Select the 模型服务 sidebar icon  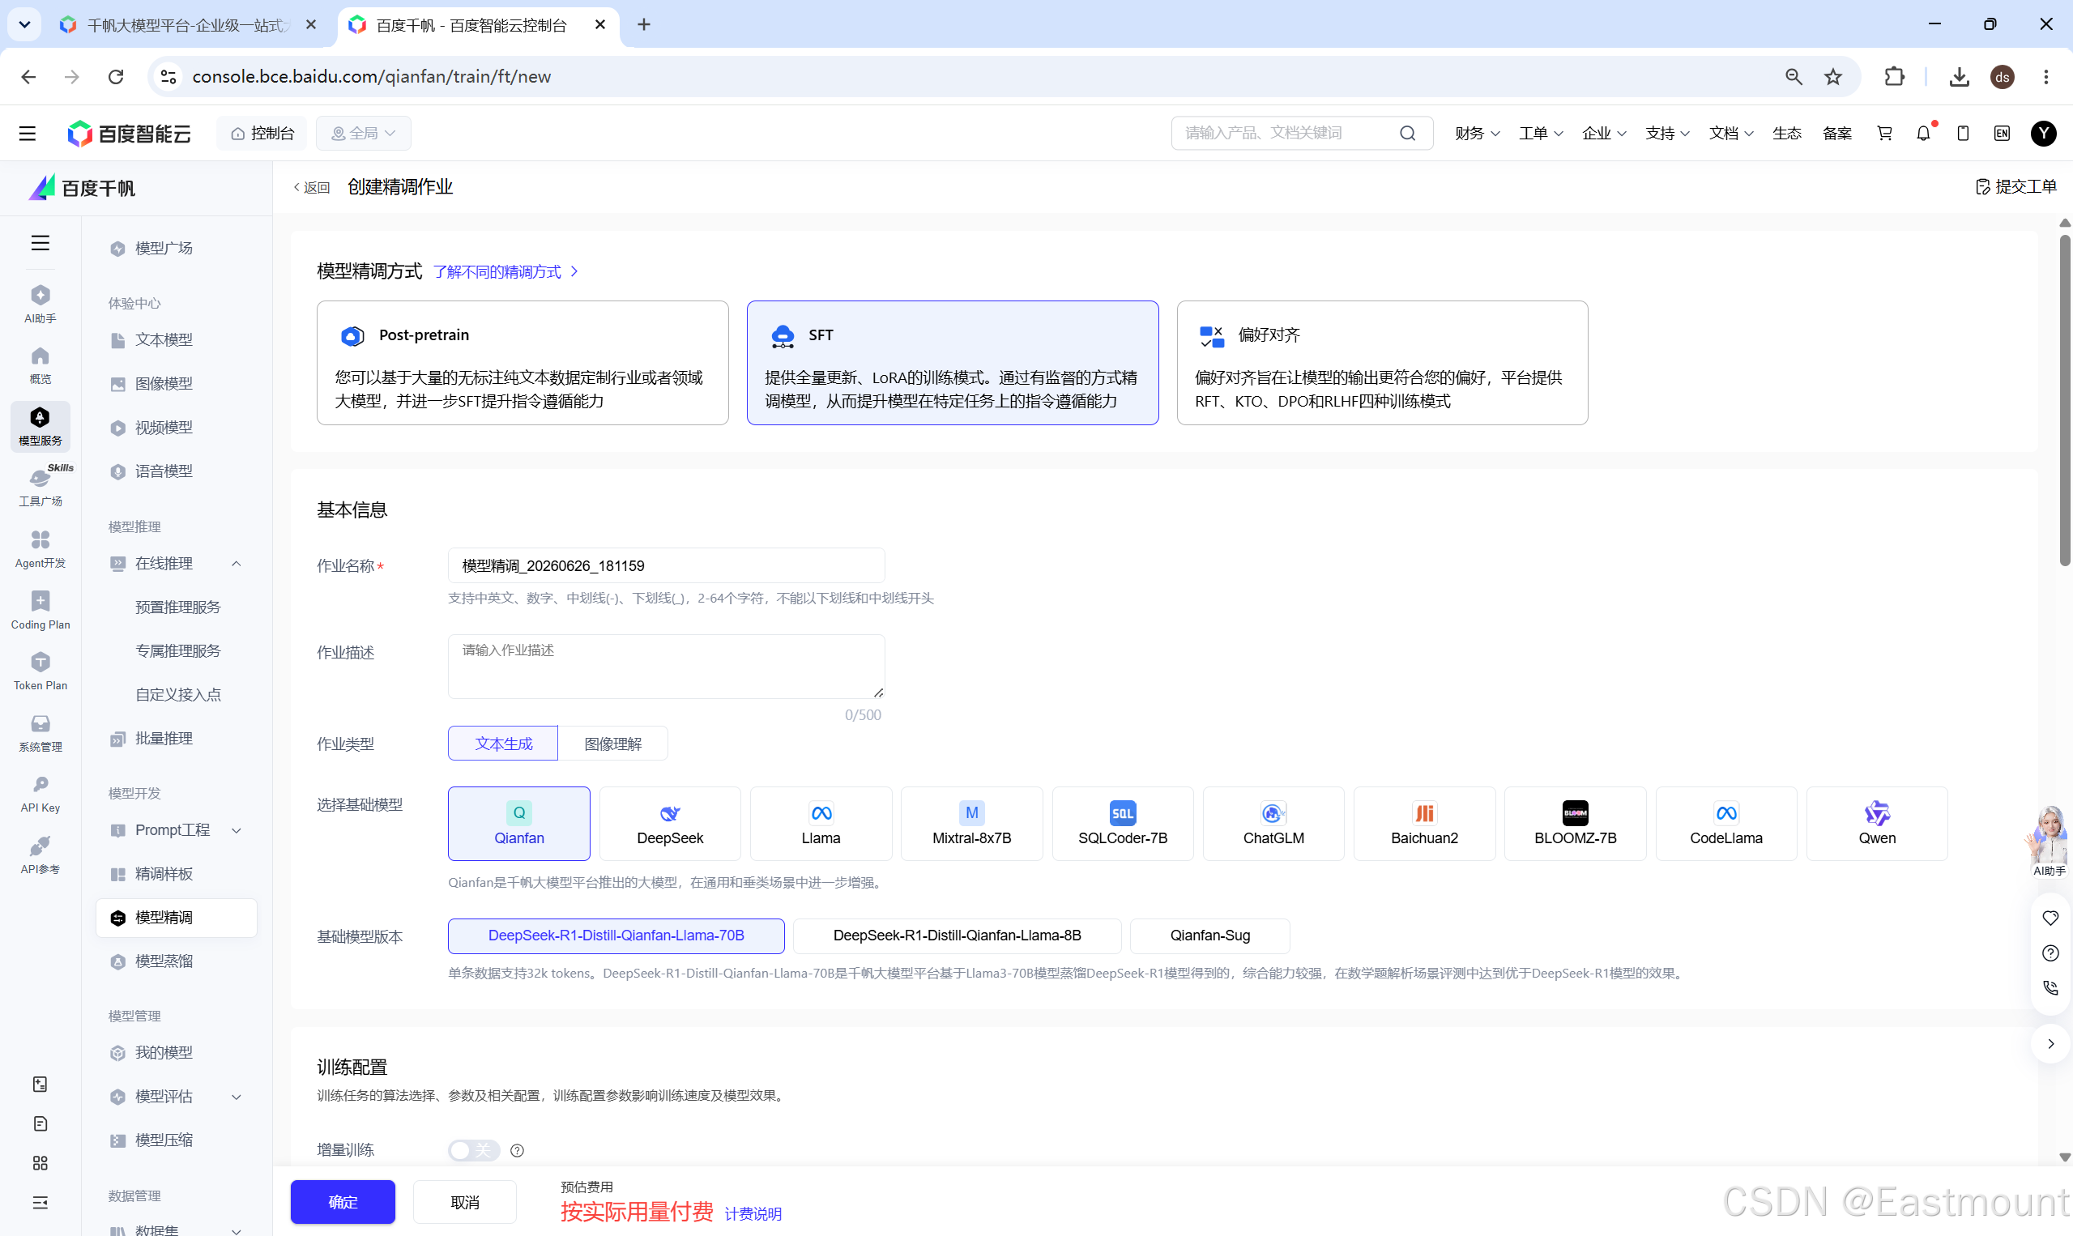point(40,426)
